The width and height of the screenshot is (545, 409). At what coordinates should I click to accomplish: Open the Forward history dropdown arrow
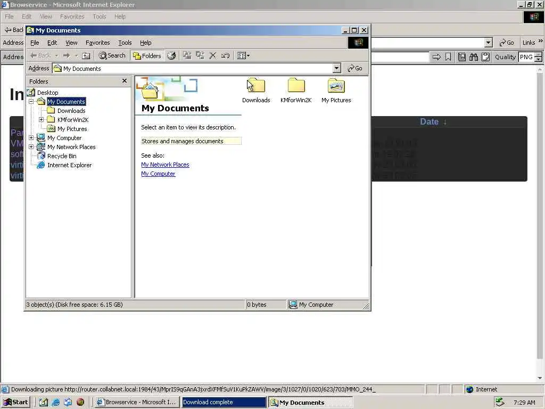76,55
